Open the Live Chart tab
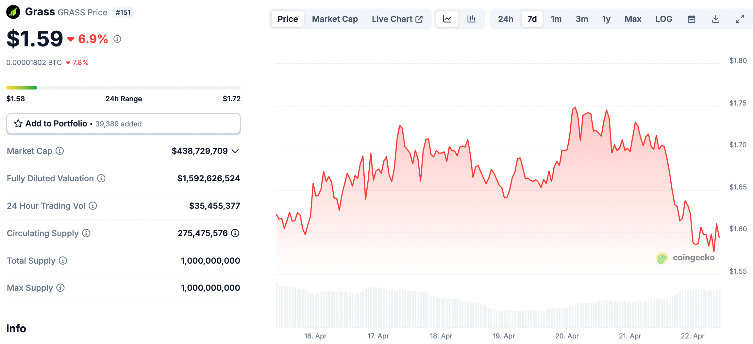The height and width of the screenshot is (344, 753). [397, 19]
